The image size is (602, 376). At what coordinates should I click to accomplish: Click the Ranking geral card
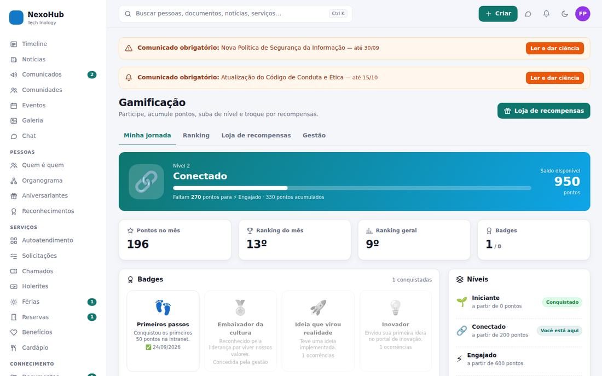[x=414, y=240]
